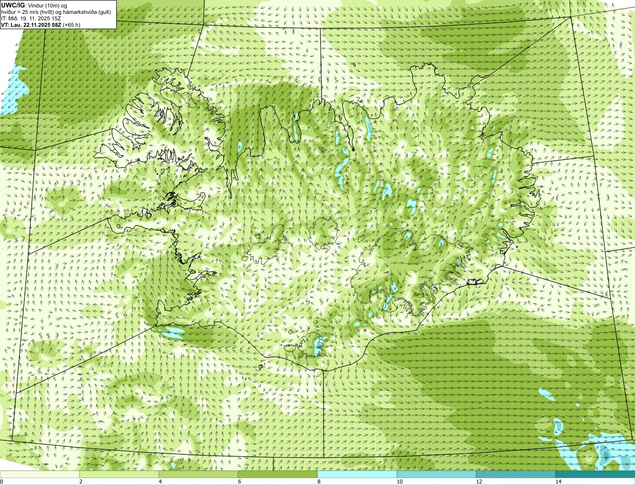Click the 12–14 m/s teal legend swatch
The image size is (635, 485).
[x=516, y=474]
